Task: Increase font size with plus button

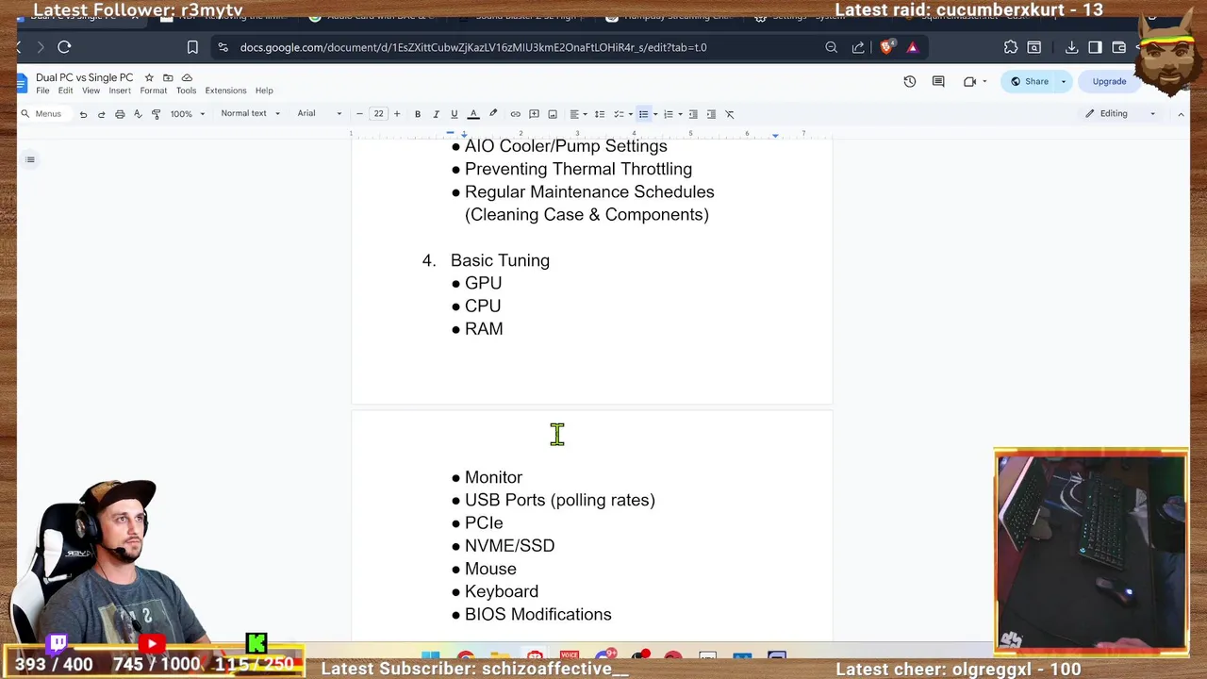Action: [397, 114]
